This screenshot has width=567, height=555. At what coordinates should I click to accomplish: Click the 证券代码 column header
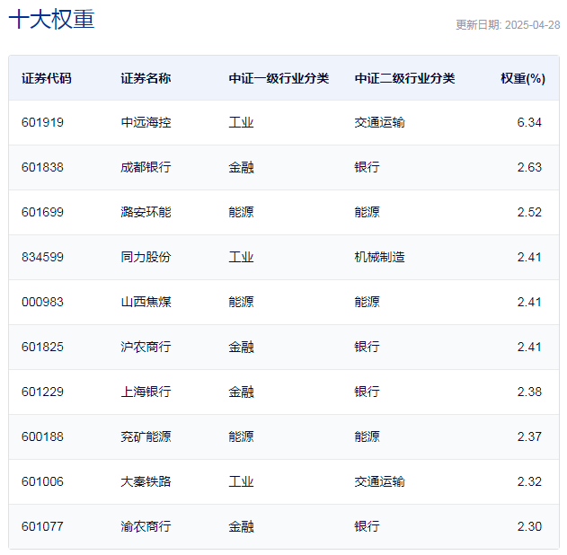47,78
